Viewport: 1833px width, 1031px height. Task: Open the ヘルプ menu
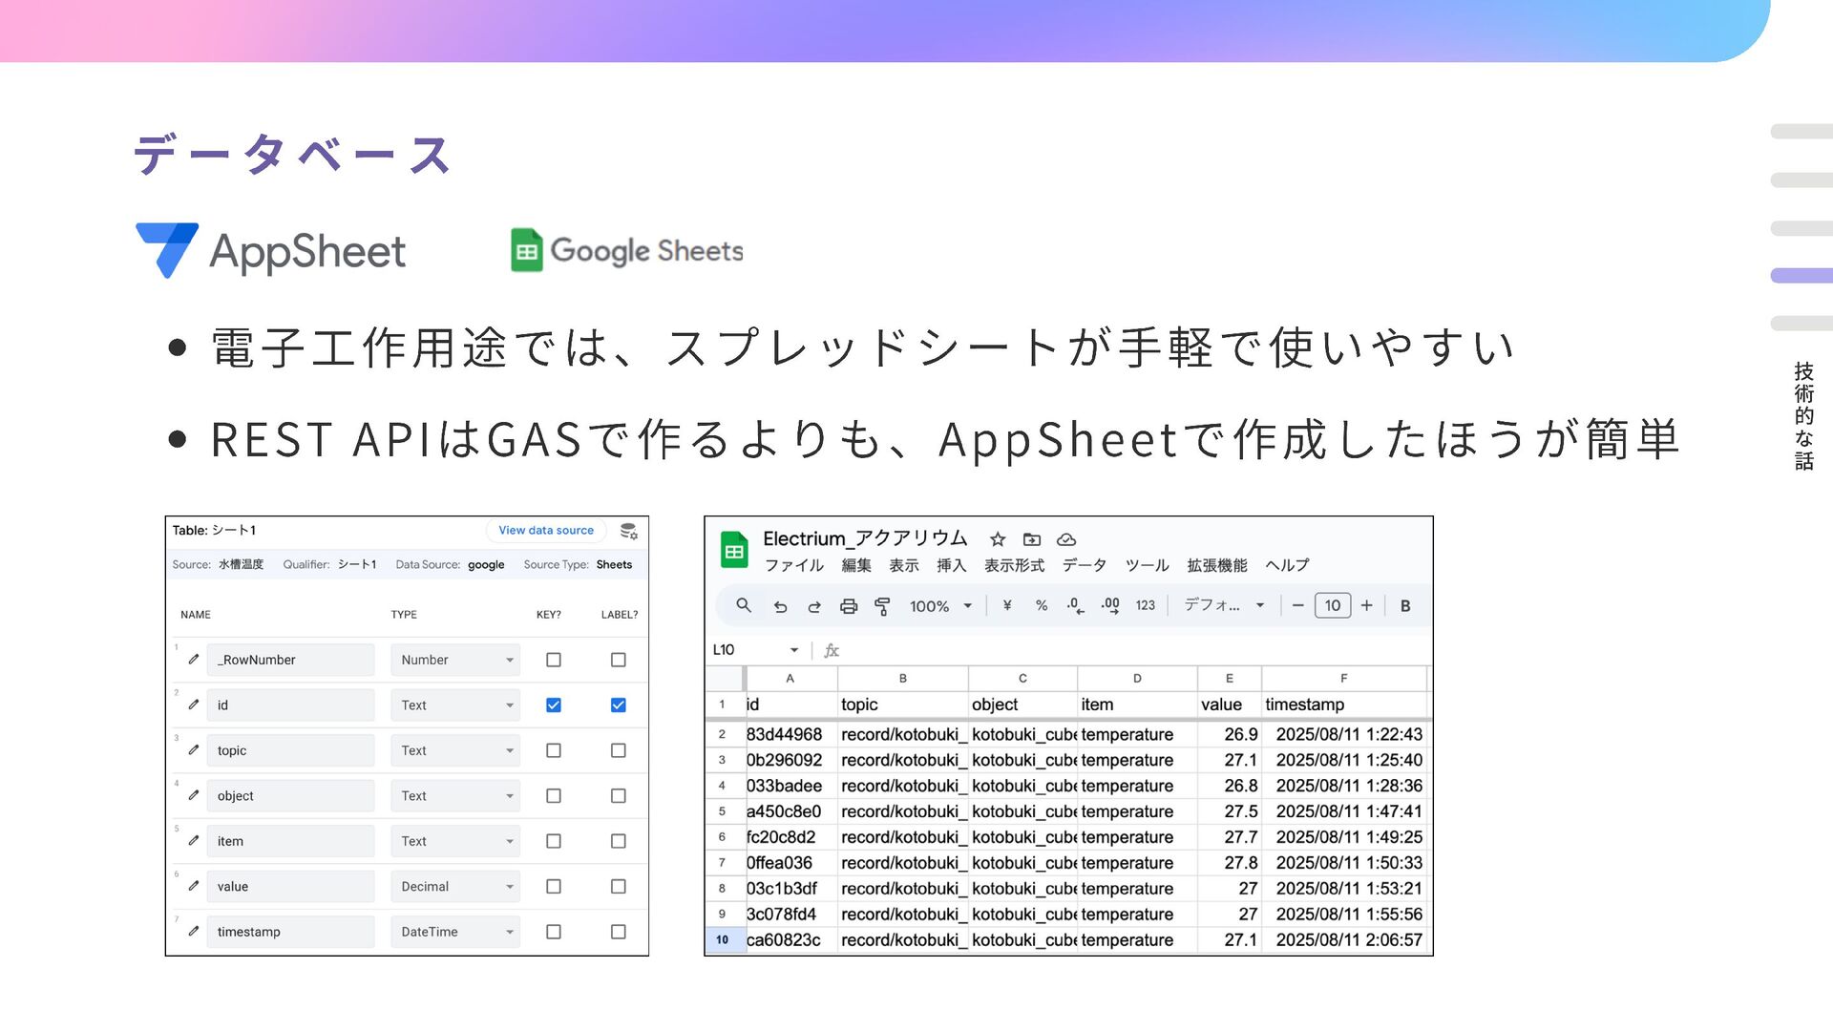(x=1288, y=565)
